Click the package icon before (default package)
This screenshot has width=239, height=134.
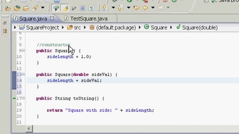[92, 27]
